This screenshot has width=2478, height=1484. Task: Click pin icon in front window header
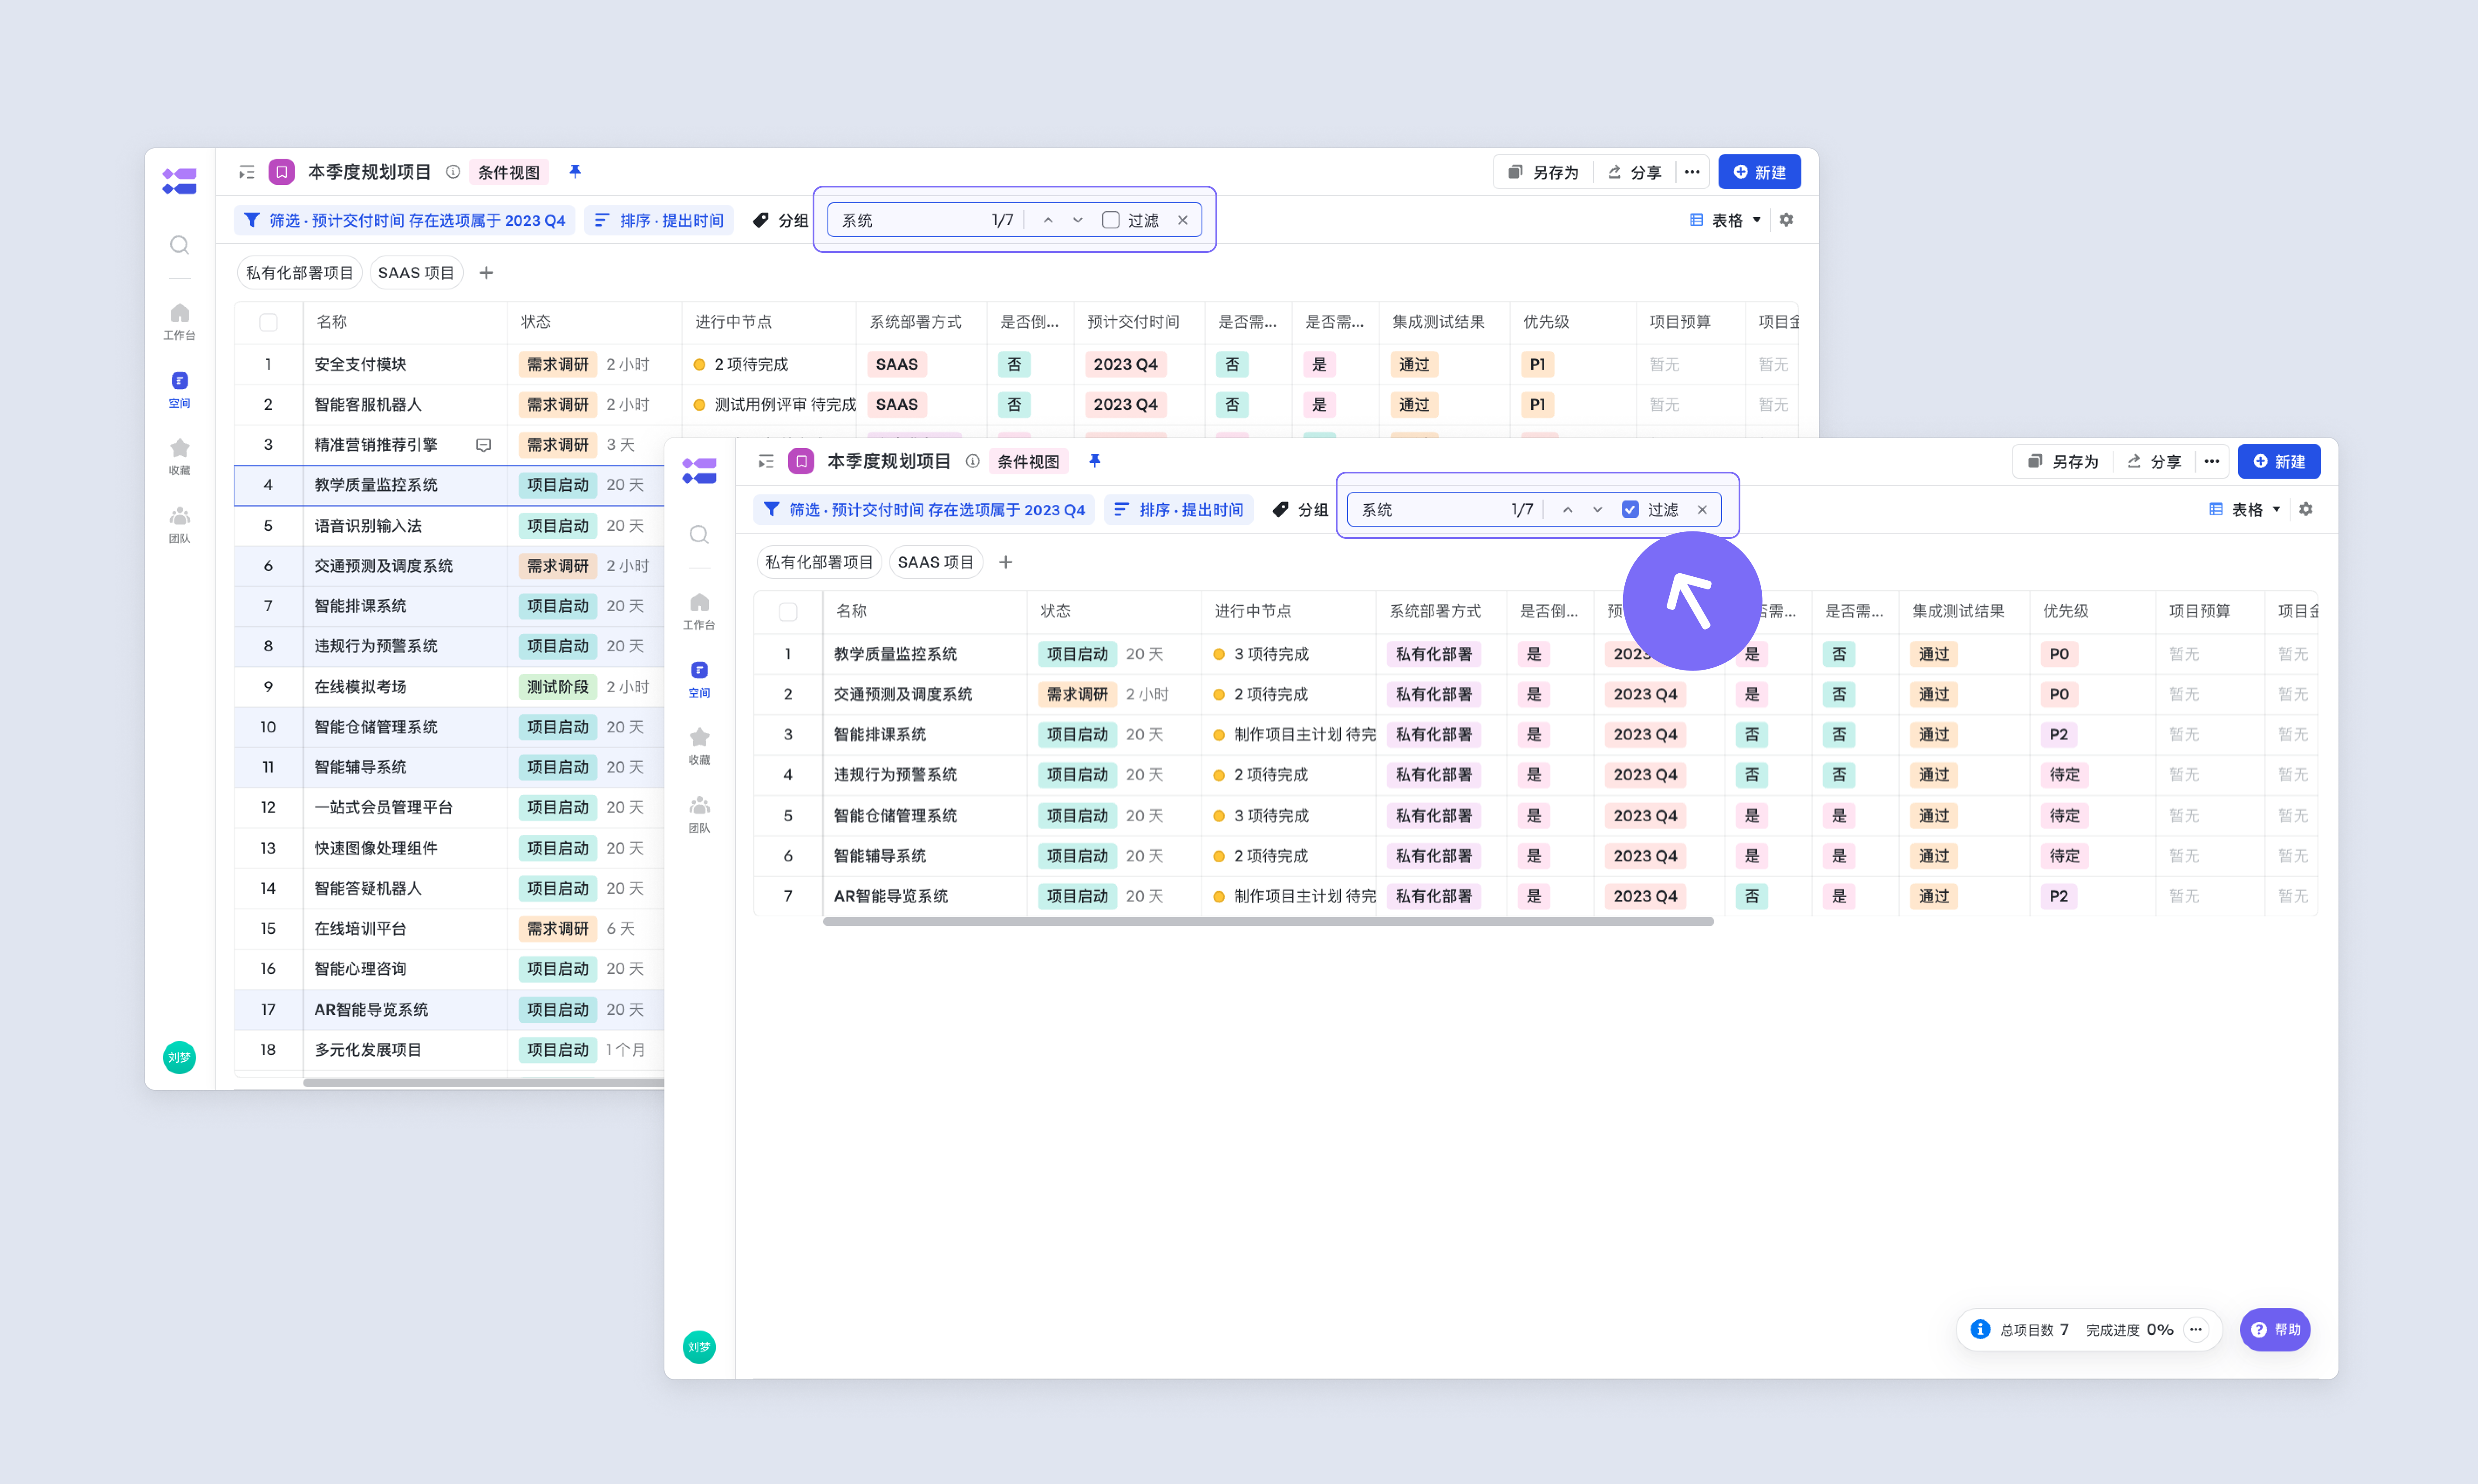coord(1095,461)
